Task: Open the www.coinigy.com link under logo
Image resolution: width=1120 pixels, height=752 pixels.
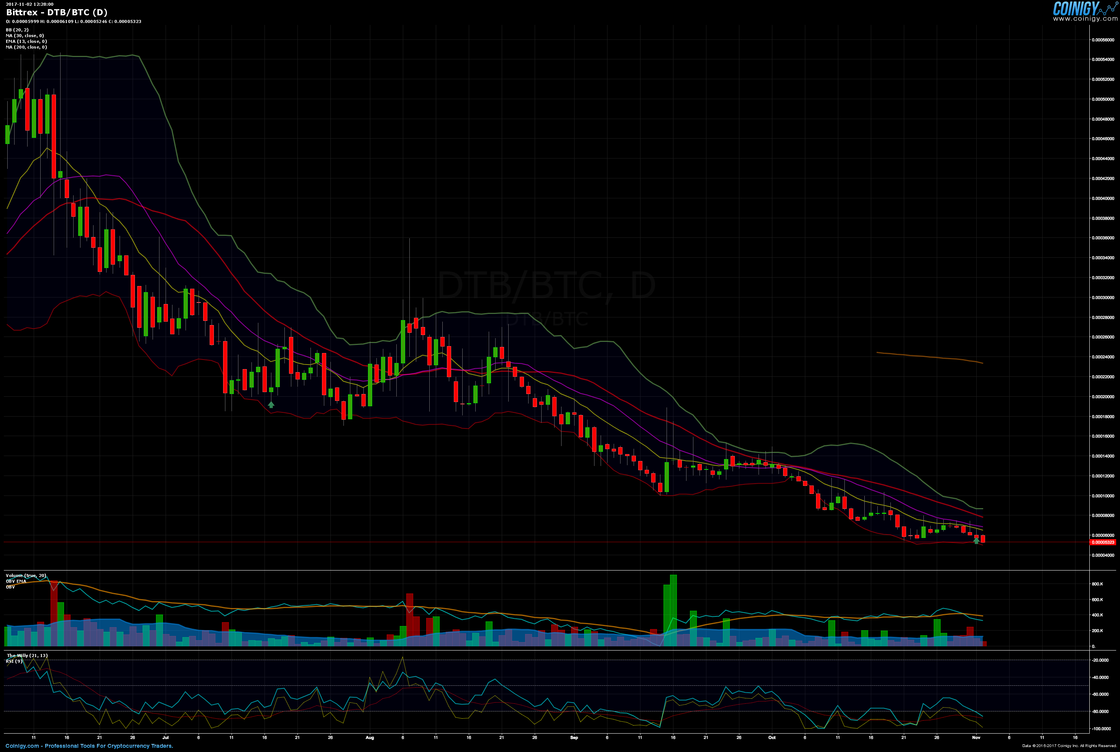Action: 1085,19
